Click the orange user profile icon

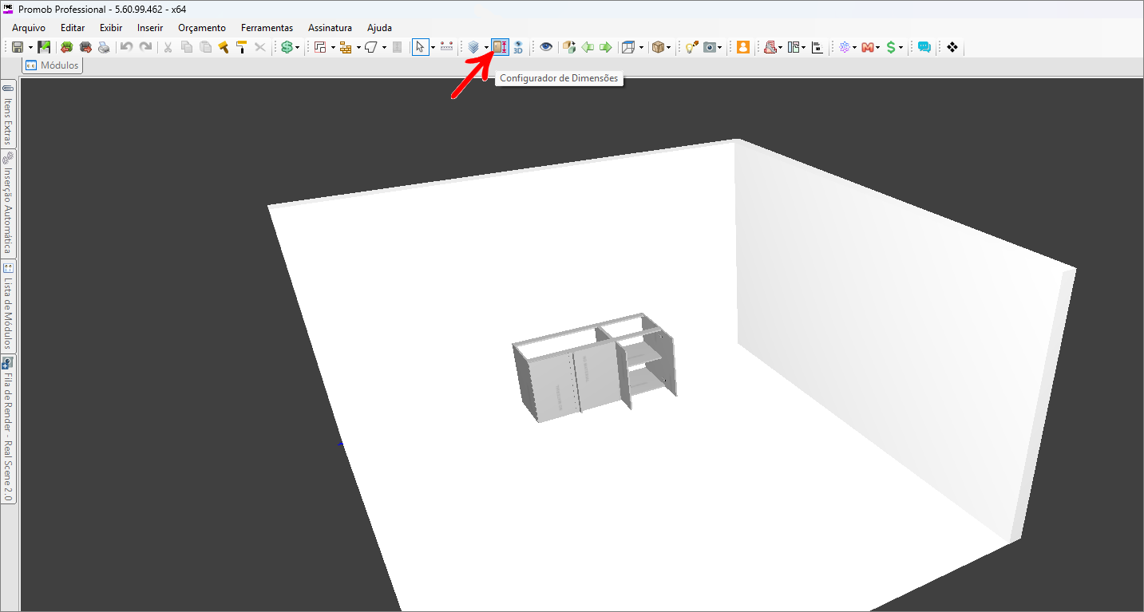click(743, 48)
